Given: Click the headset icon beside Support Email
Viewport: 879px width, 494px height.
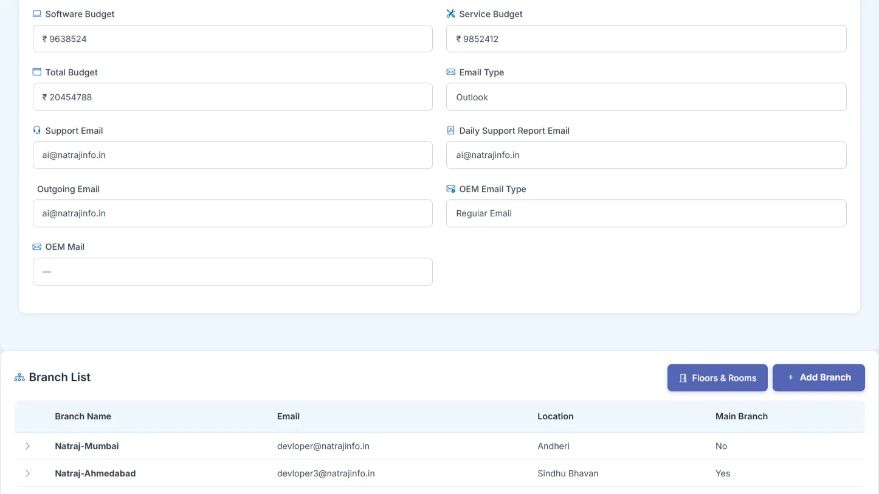Looking at the screenshot, I should point(37,131).
